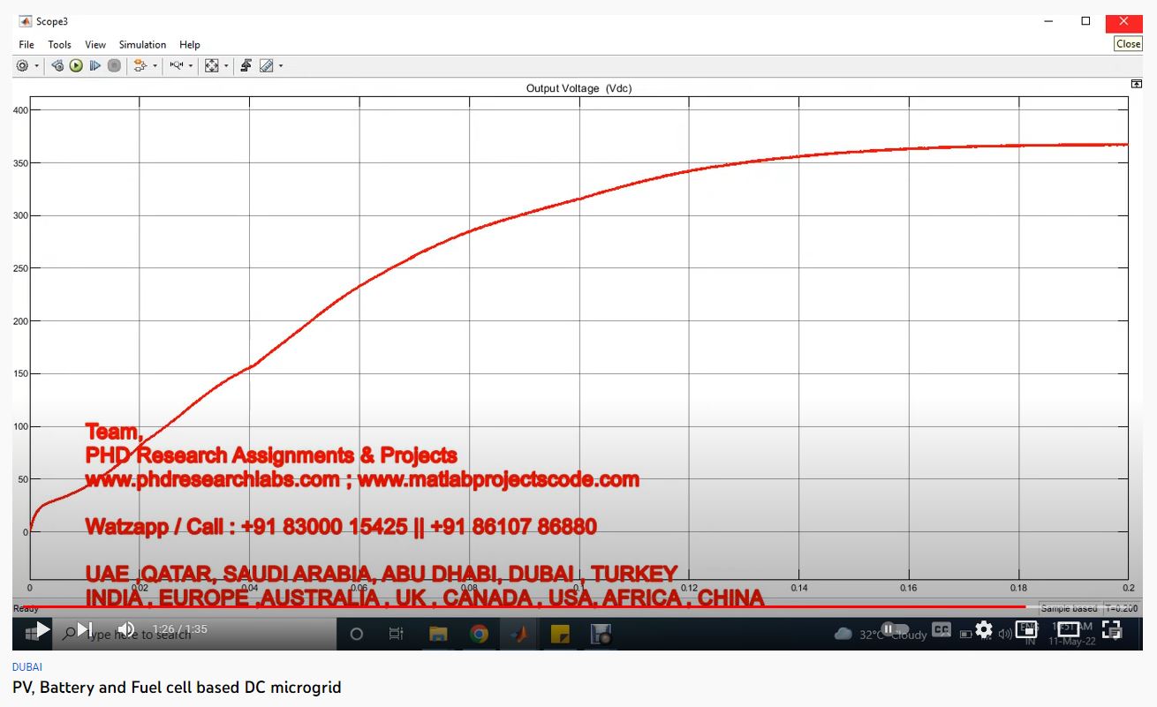Click the Cortana circle on taskbar
The width and height of the screenshot is (1157, 707).
pos(357,634)
